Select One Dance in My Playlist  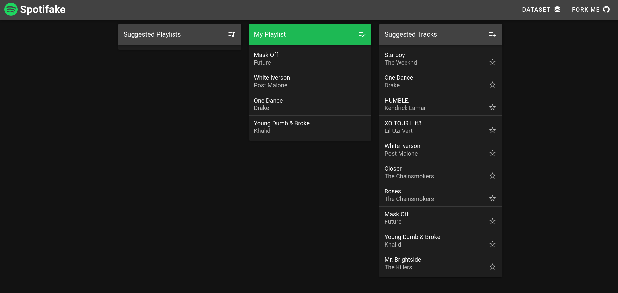(310, 104)
